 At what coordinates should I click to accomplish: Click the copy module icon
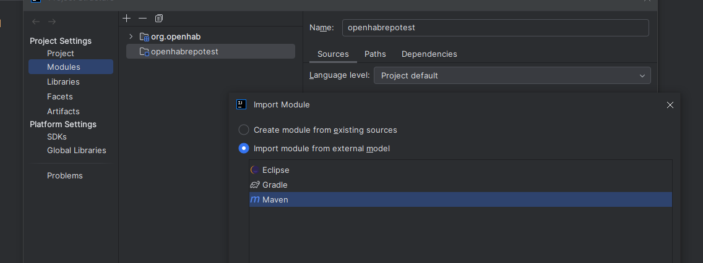click(x=159, y=19)
